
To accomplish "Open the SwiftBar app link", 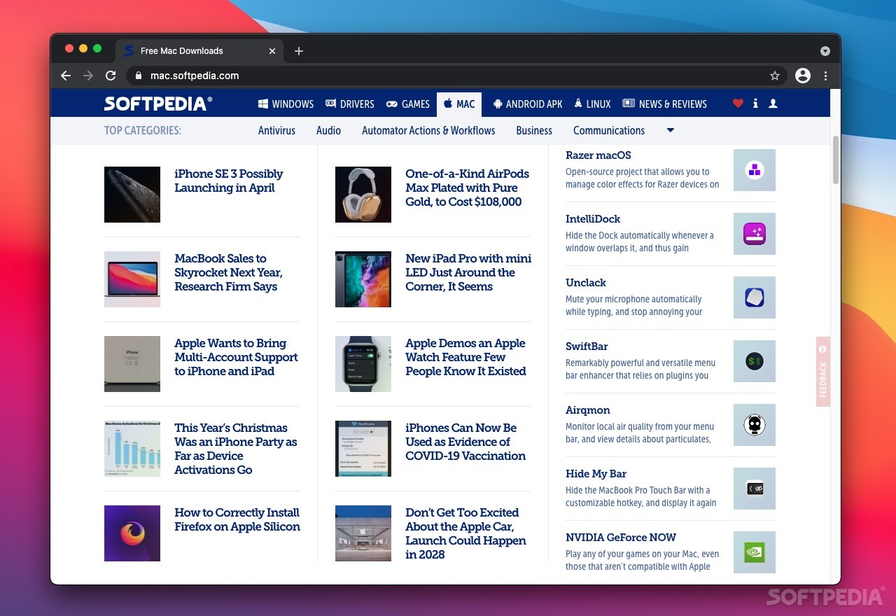I will [x=587, y=346].
